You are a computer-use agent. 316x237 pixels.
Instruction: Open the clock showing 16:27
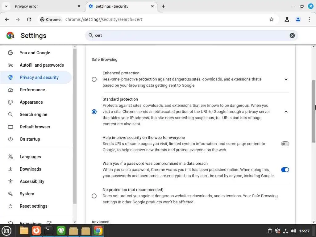tap(304, 231)
